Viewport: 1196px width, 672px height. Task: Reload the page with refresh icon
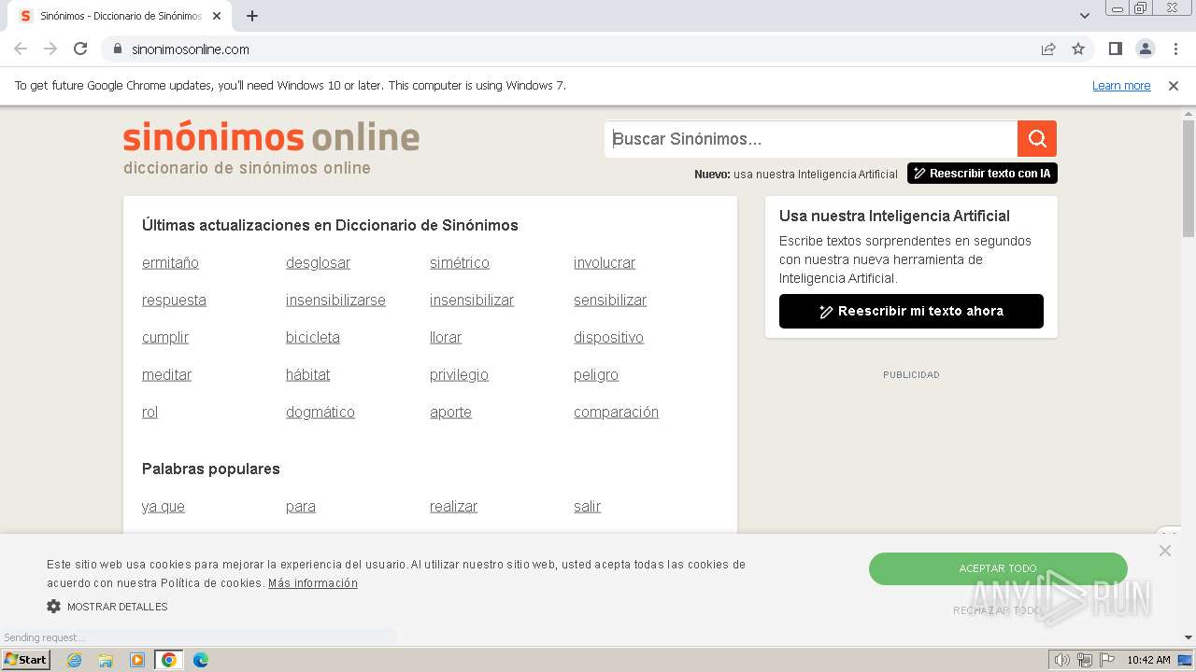[80, 49]
